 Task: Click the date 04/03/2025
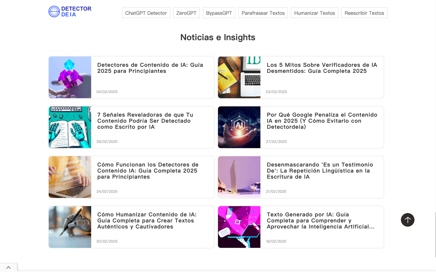[107, 92]
